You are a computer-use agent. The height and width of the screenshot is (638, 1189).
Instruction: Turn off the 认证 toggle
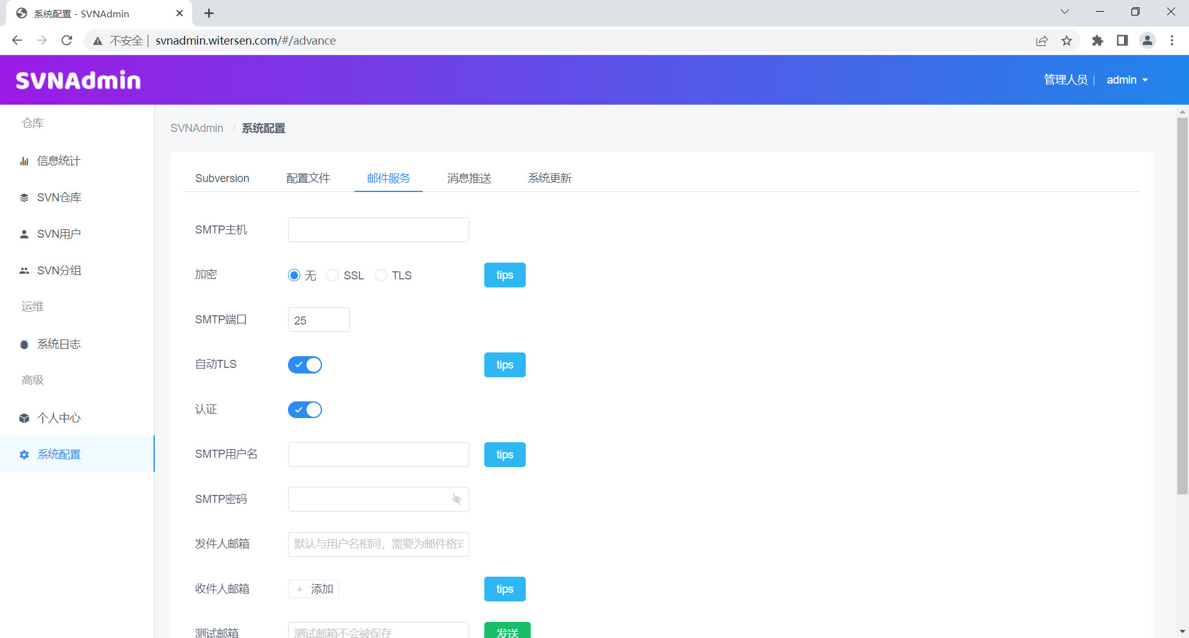(x=305, y=409)
